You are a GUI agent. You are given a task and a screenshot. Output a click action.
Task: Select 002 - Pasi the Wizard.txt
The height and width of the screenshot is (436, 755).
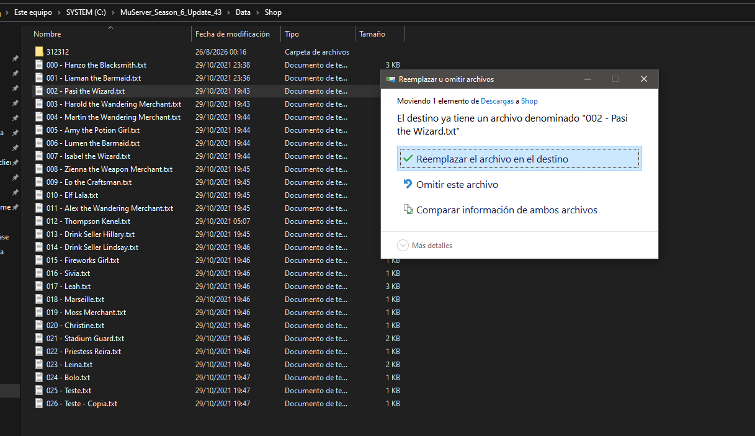85,91
